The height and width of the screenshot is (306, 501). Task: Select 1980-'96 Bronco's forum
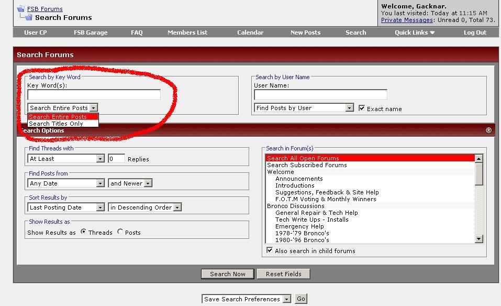(370, 240)
